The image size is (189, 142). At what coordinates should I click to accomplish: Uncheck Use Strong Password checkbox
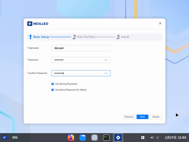[53, 84]
